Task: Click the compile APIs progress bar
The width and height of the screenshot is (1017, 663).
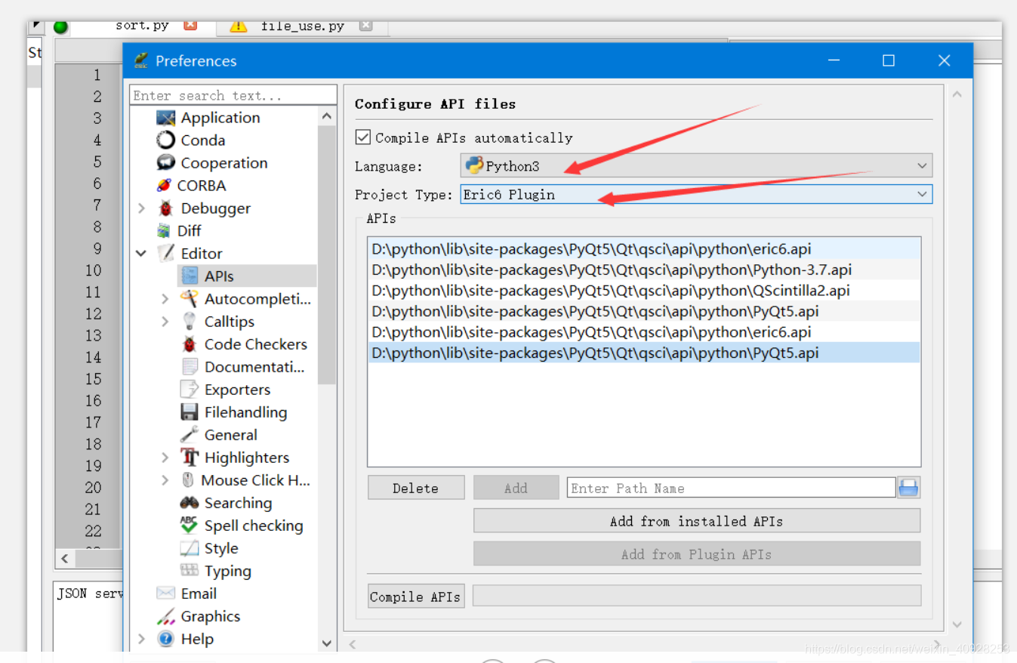Action: 697,596
